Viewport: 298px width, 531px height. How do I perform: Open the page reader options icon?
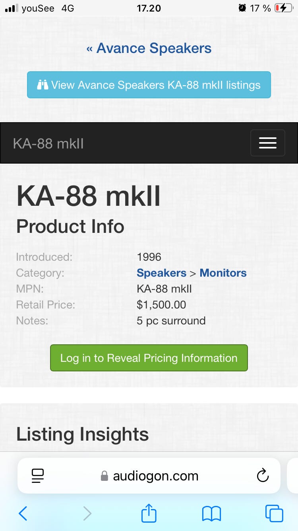point(38,476)
